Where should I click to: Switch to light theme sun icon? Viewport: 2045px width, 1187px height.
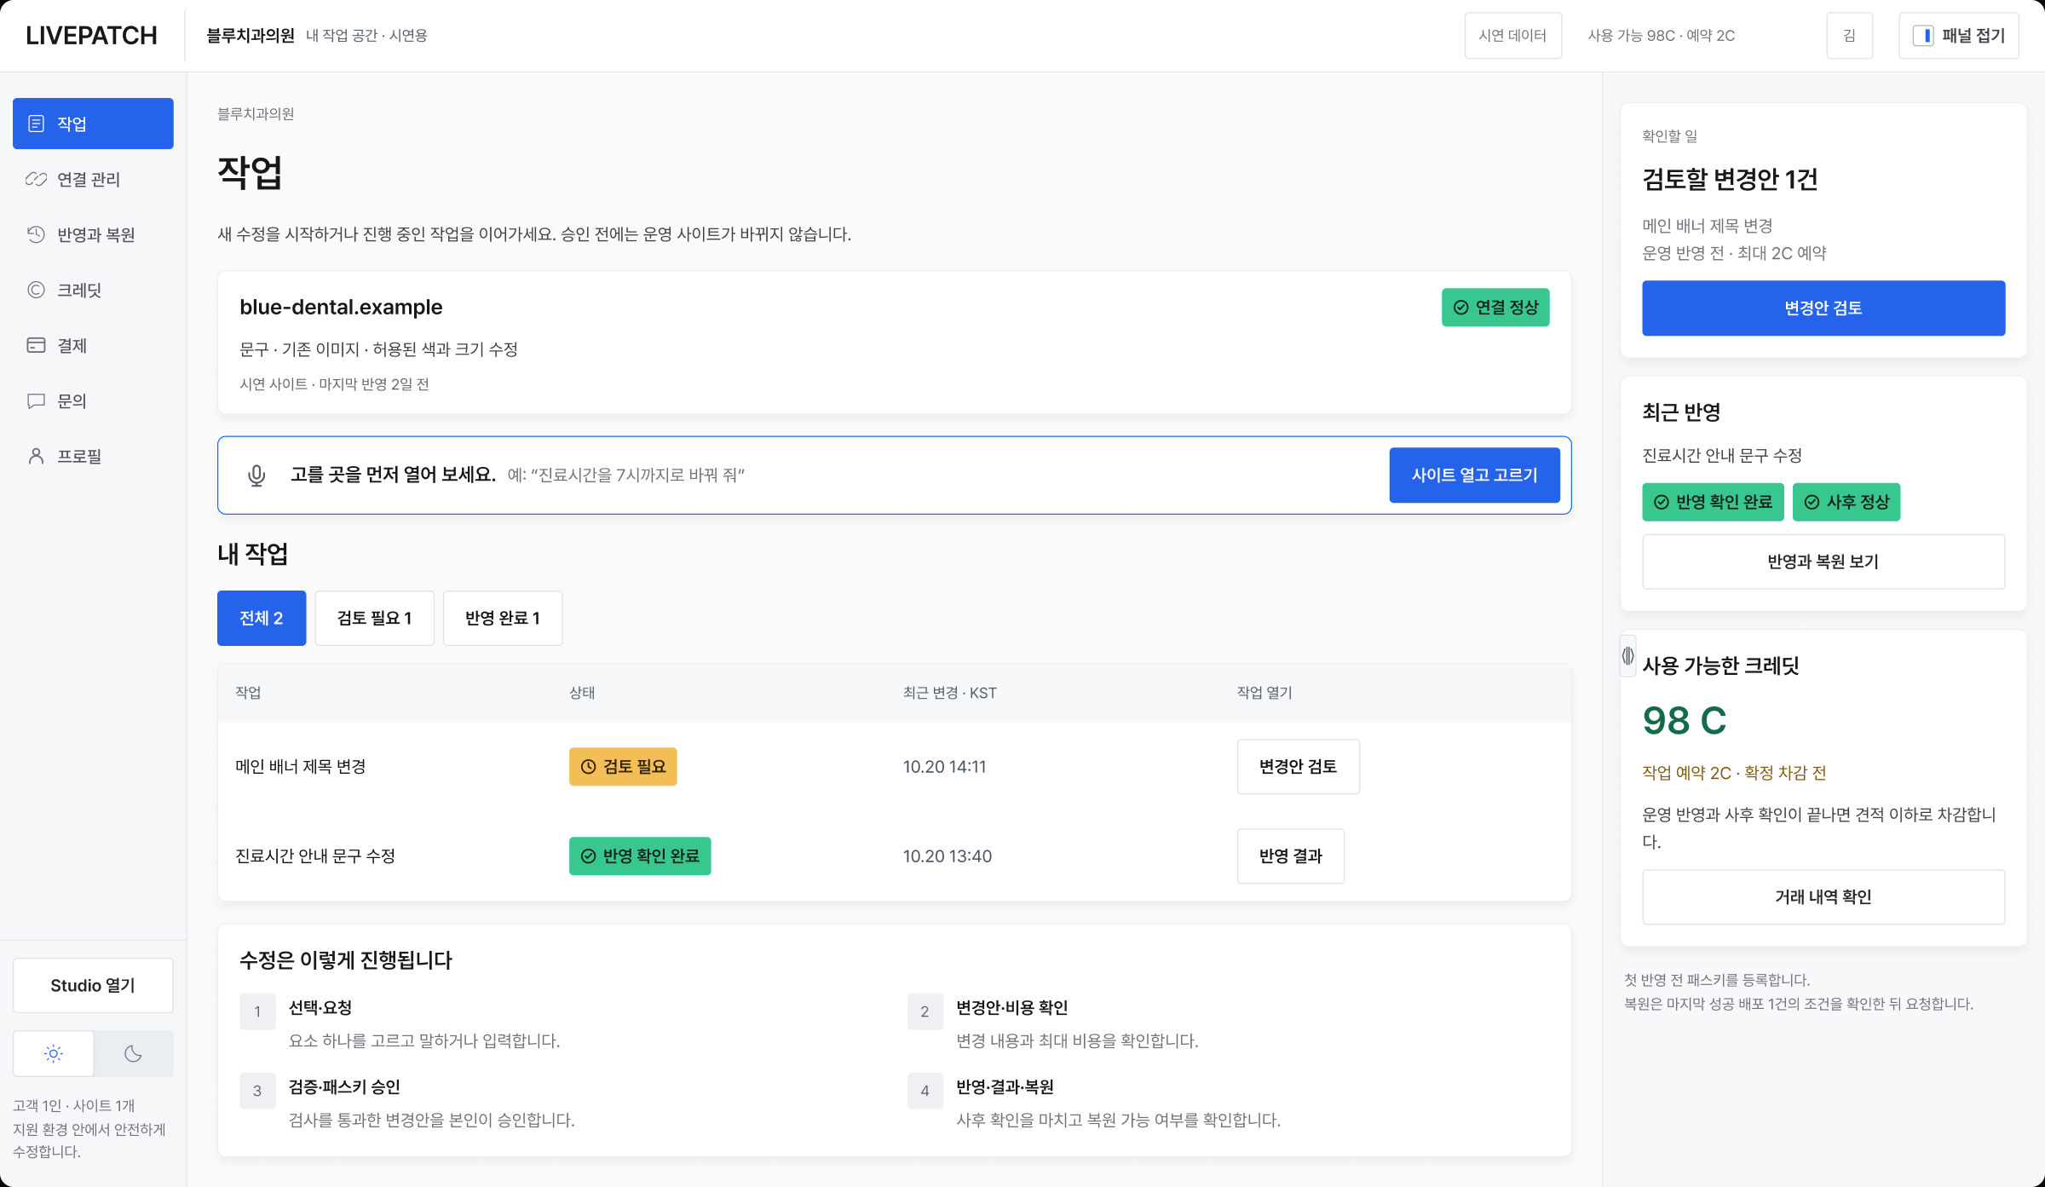point(53,1054)
